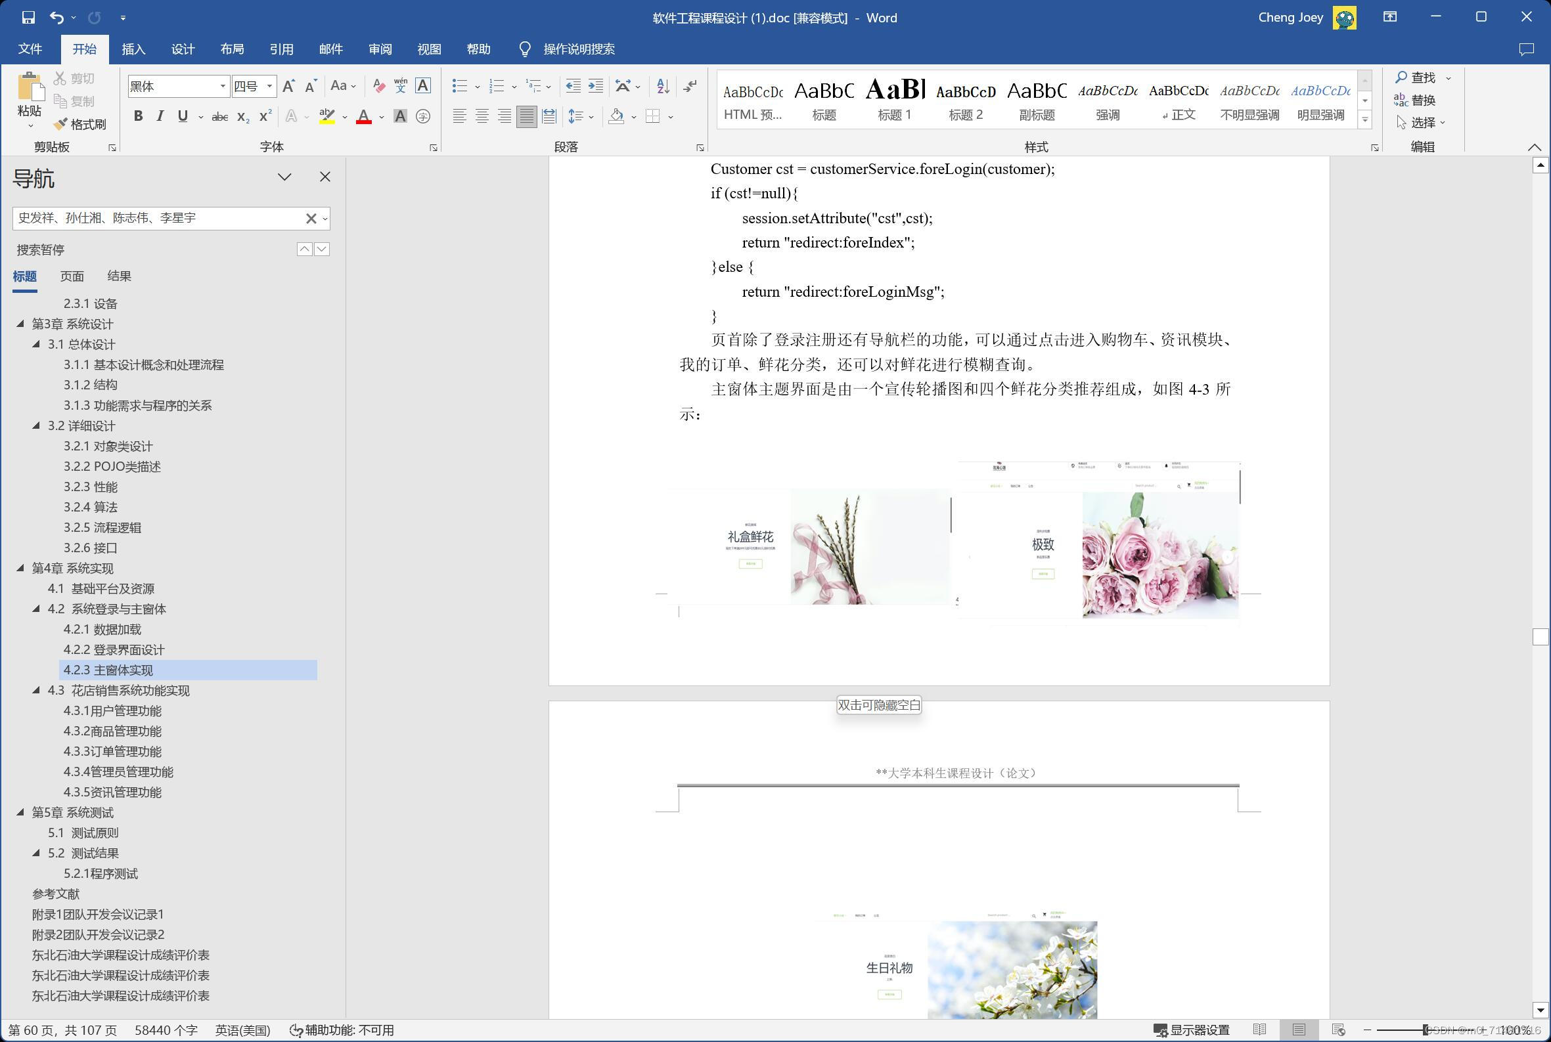
Task: Switch to the 页面 tab in navigation pane
Action: click(72, 276)
